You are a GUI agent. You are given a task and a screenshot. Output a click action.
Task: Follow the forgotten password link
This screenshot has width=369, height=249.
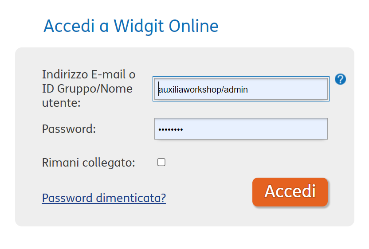(104, 198)
